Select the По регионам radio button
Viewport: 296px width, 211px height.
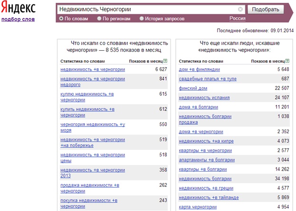[x=99, y=18]
